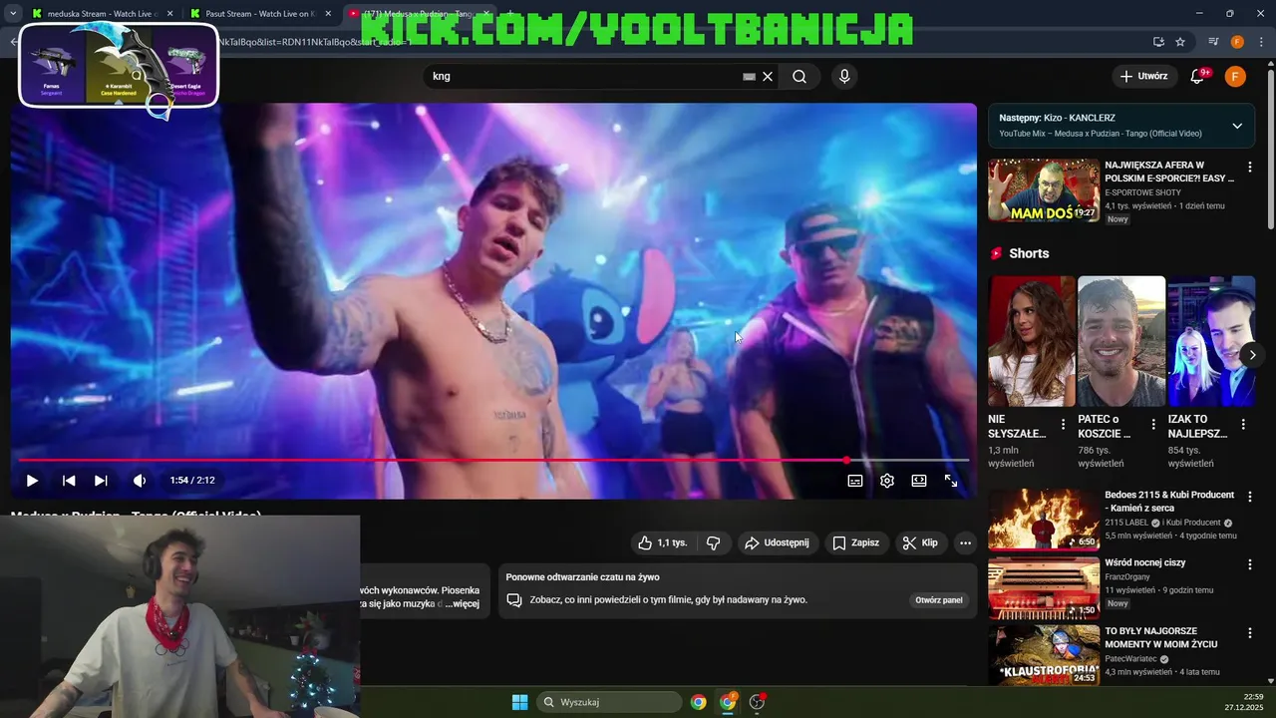This screenshot has height=718, width=1276.
Task: Toggle subtitles on the player
Action: (855, 481)
